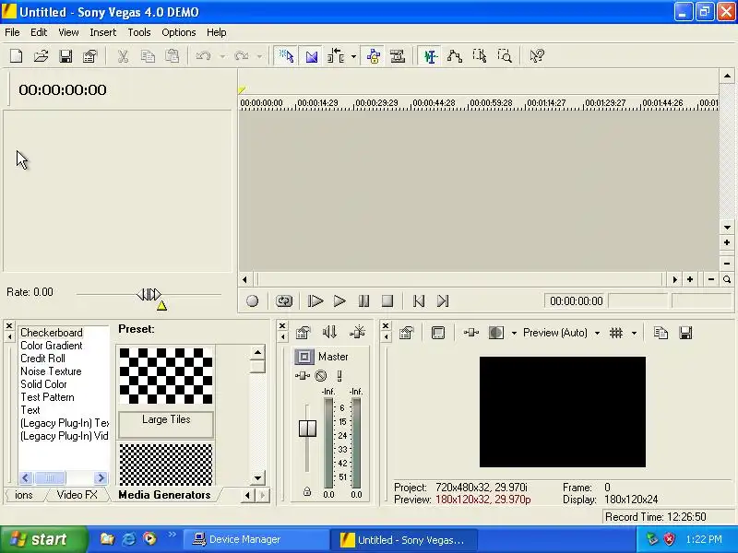This screenshot has width=738, height=553.
Task: Save project using the floppy disk icon
Action: (65, 56)
